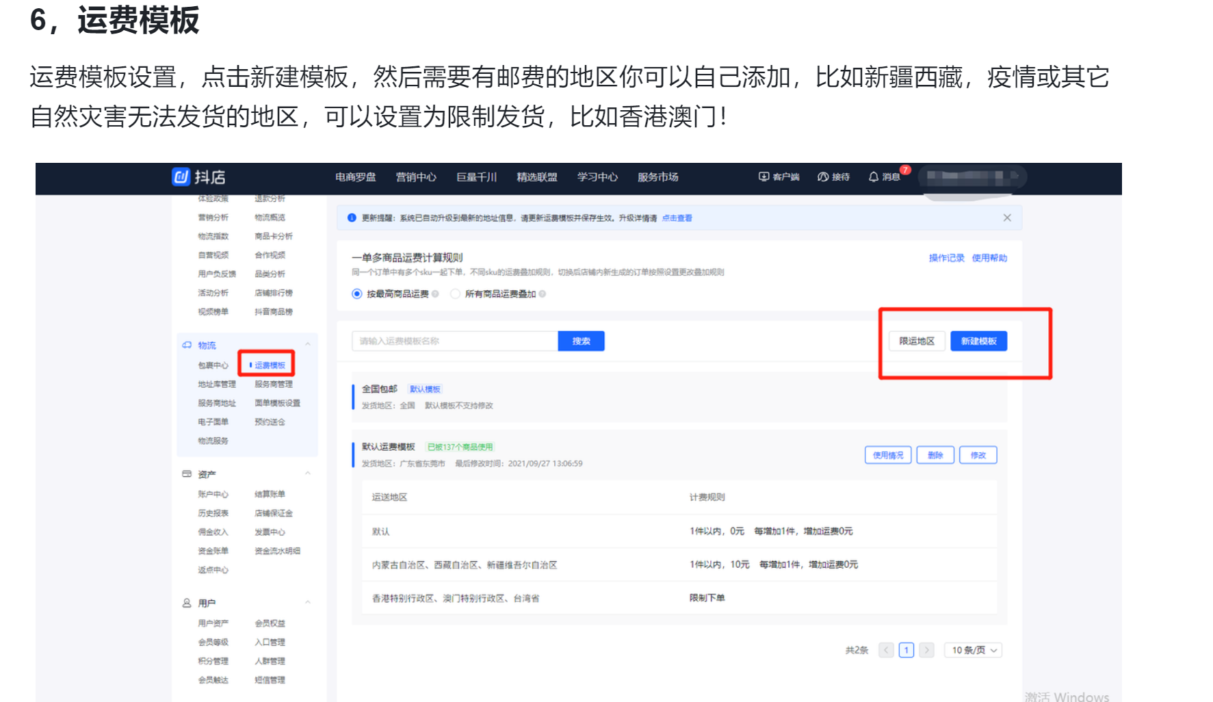Open the 消息 bell notifications icon

[874, 177]
